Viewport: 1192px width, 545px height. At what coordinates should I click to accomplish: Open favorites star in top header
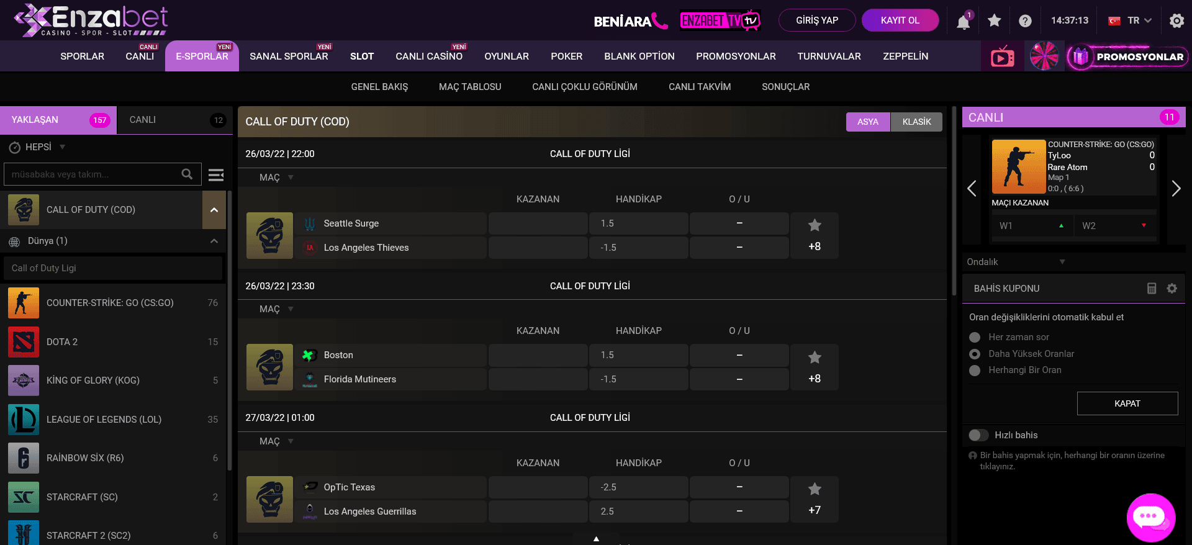point(994,20)
